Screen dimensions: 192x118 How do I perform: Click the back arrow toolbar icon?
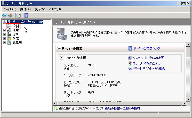coord(4,15)
